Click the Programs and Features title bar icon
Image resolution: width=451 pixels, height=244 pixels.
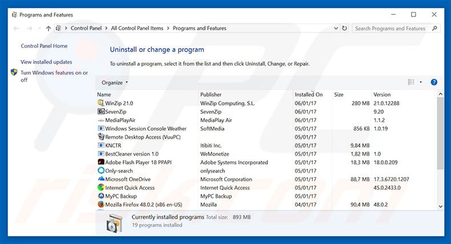pyautogui.click(x=14, y=15)
